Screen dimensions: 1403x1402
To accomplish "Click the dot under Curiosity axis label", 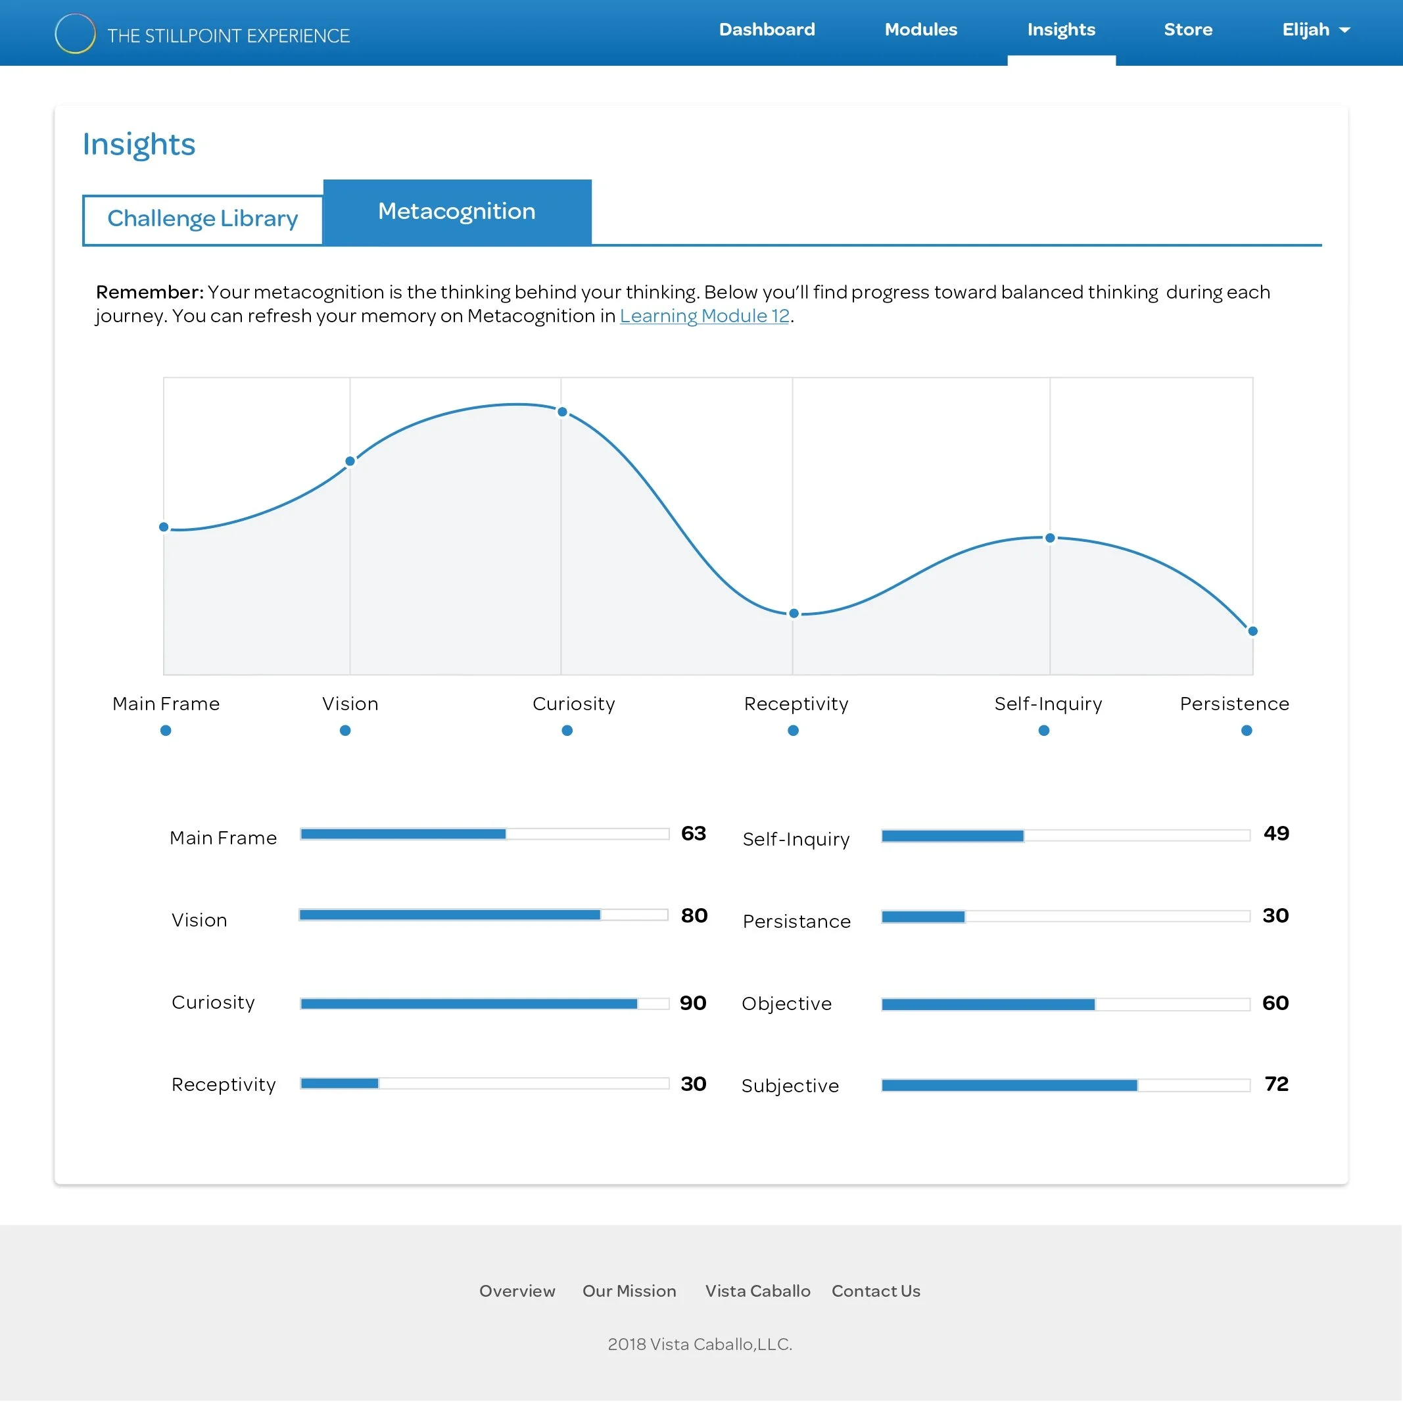I will pyautogui.click(x=567, y=730).
